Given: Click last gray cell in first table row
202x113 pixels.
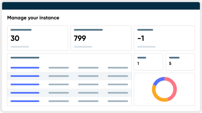Looking at the screenshot, I should tap(118, 68).
